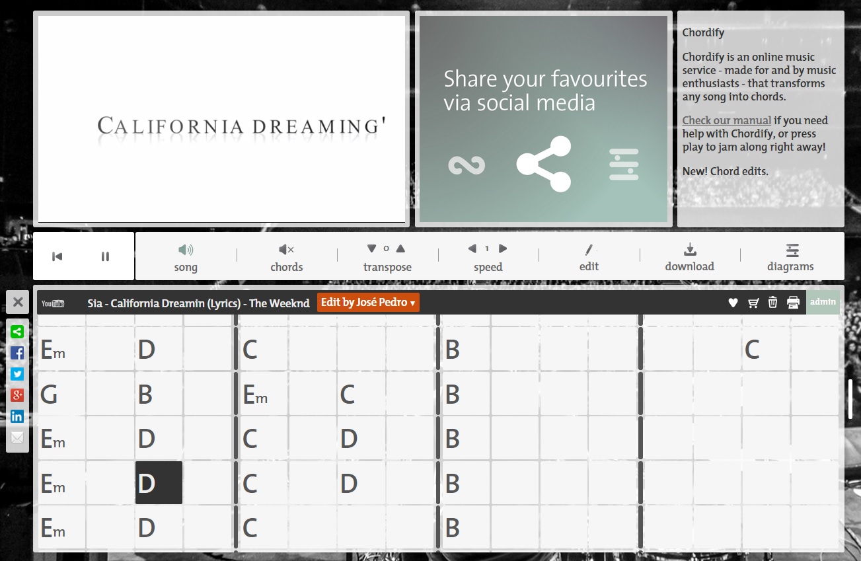Share the song on Twitter

coord(17,374)
